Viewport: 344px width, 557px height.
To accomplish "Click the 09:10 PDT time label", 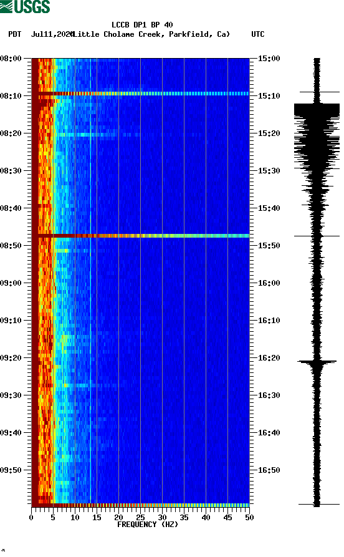I will coord(11,321).
